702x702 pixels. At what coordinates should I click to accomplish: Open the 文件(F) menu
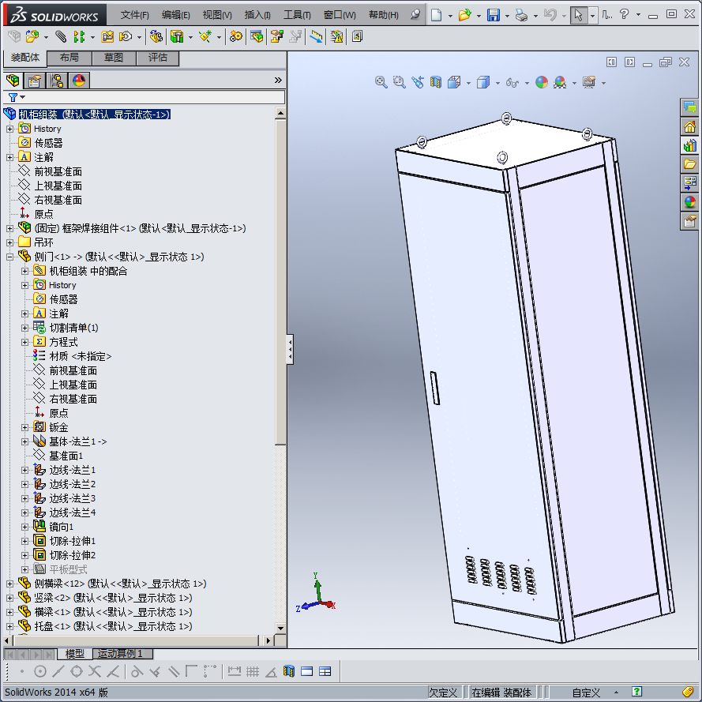point(134,15)
